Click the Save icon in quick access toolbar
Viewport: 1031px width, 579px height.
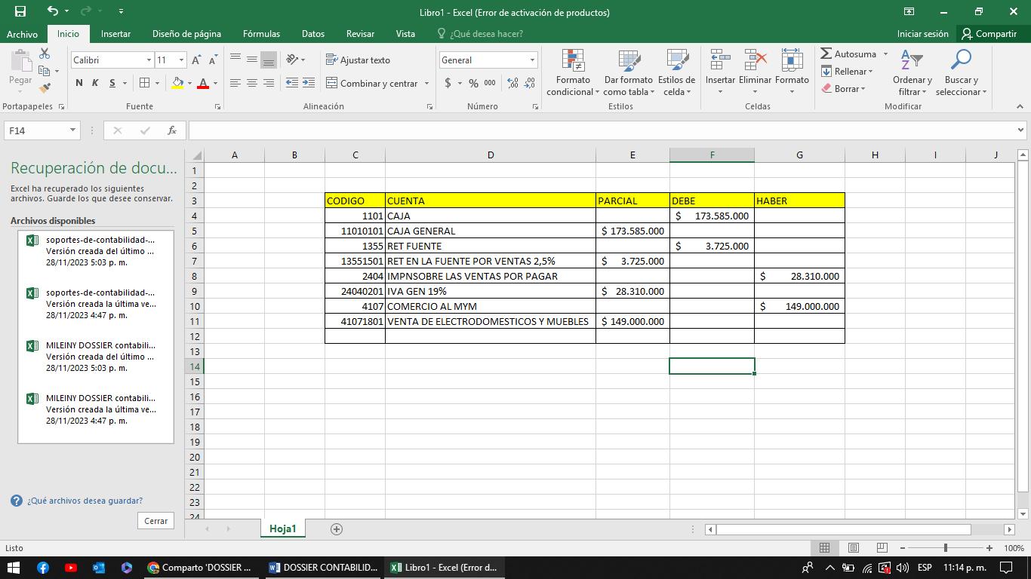coord(20,11)
